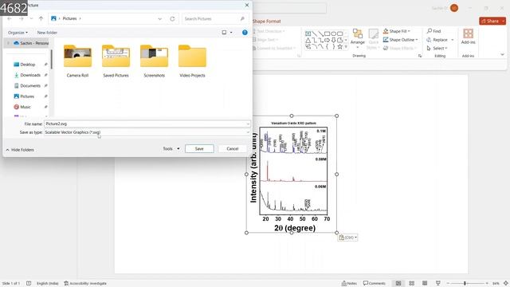The width and height of the screenshot is (510, 287).
Task: Toggle Hide Folders in the save dialog
Action: (x=20, y=150)
